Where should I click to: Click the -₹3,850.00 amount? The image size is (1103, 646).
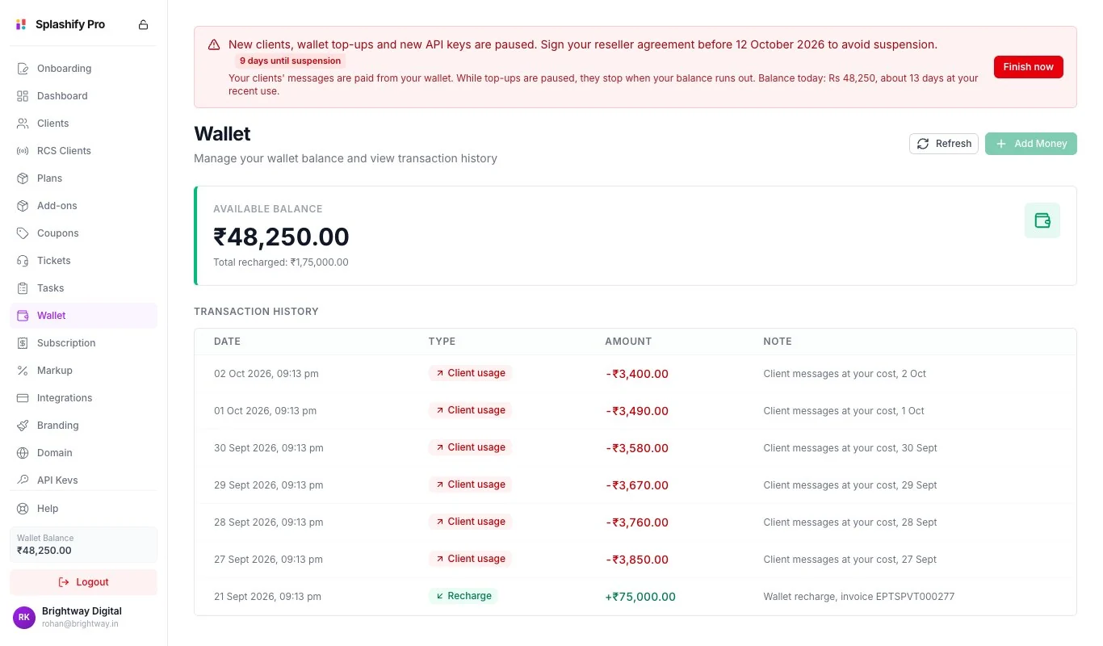coord(637,560)
